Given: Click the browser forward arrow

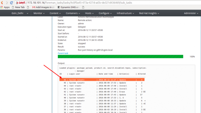Looking at the screenshot, I should [x=7, y=3].
